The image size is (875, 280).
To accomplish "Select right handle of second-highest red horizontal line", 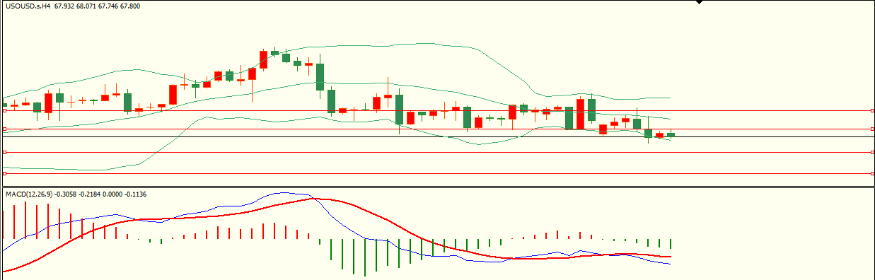I will coord(872,129).
